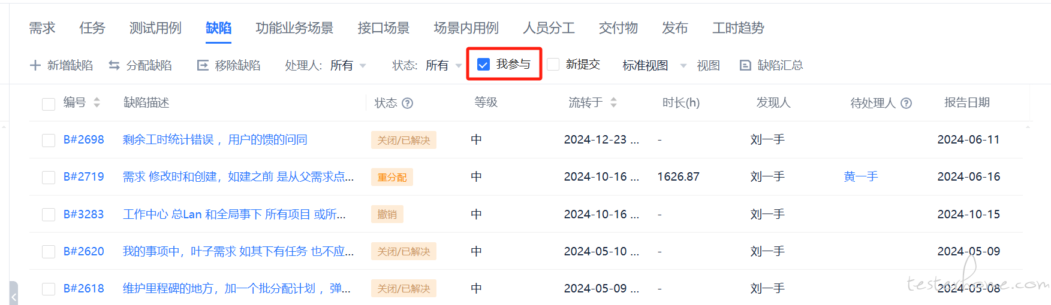The image size is (1051, 305).
Task: Select the checkbox for row B#2698
Action: (49, 140)
